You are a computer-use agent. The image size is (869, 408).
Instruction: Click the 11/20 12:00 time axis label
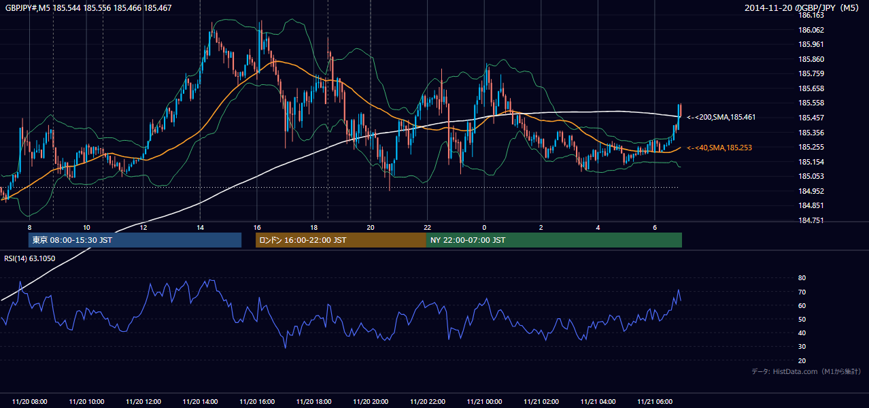(143, 402)
